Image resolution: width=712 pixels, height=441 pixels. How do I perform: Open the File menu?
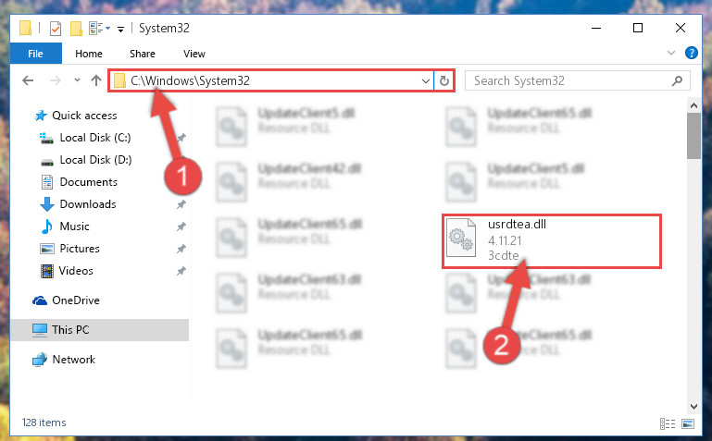(x=35, y=54)
